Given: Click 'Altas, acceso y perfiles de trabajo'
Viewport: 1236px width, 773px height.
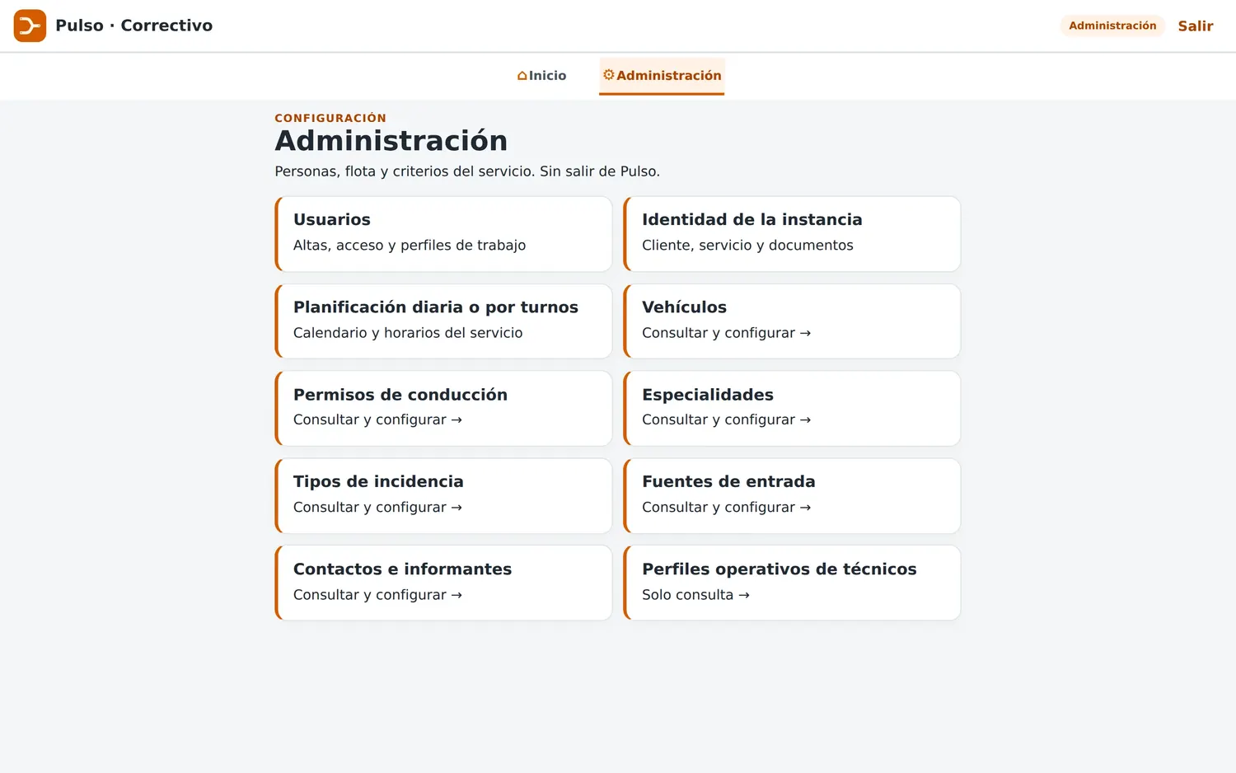Looking at the screenshot, I should point(410,245).
